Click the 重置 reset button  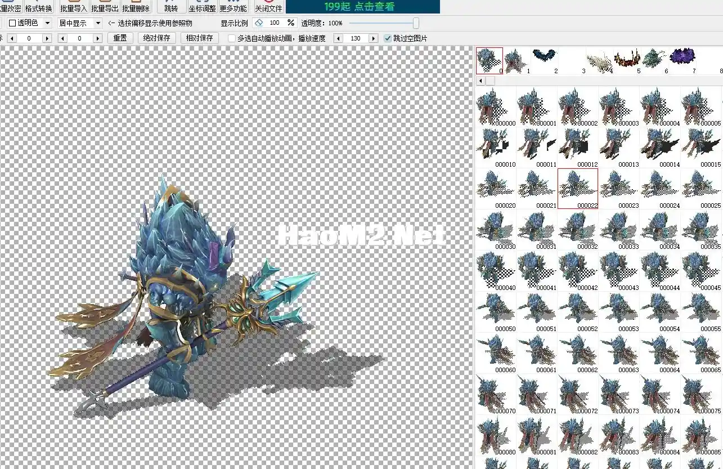[120, 38]
